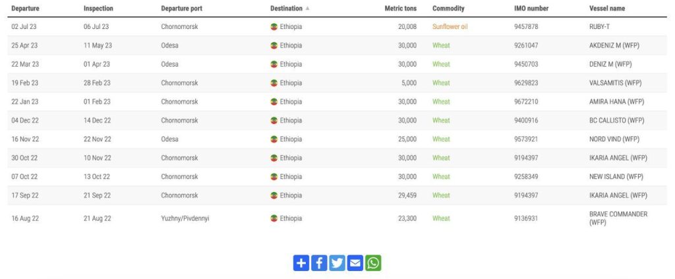Sort by Departure port column header
Viewport: 675px width, 279px height.
tap(181, 8)
